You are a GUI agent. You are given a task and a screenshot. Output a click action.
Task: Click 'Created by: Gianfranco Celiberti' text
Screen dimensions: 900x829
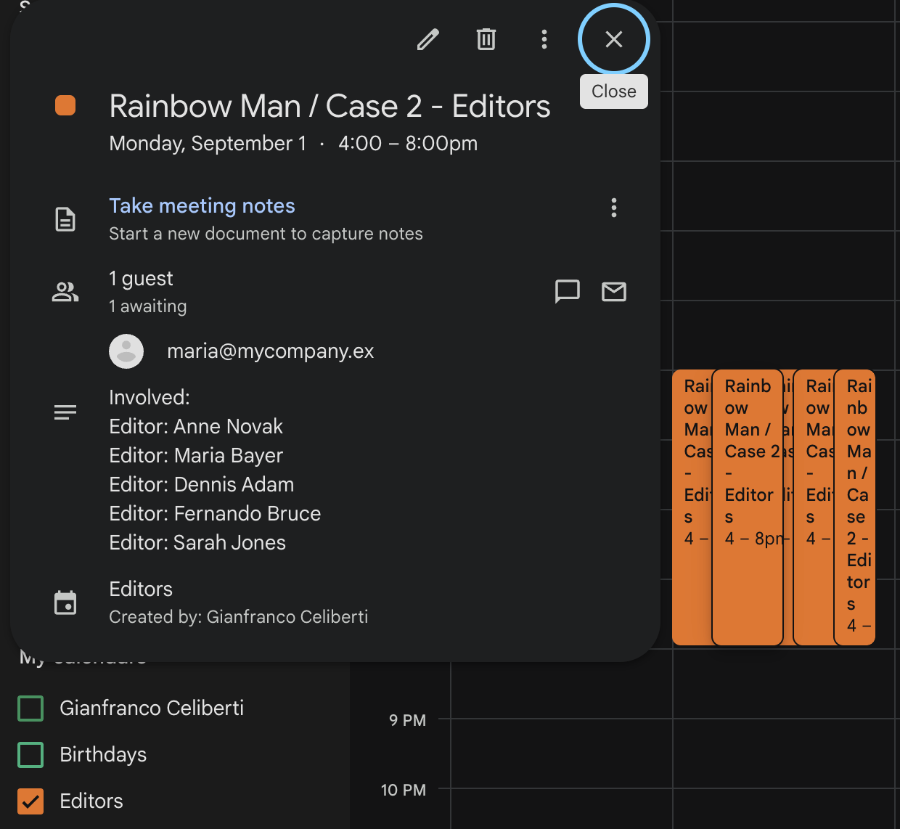[239, 617]
